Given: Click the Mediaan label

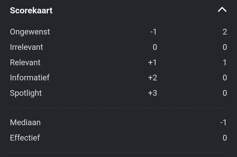Looking at the screenshot, I should click(25, 122).
